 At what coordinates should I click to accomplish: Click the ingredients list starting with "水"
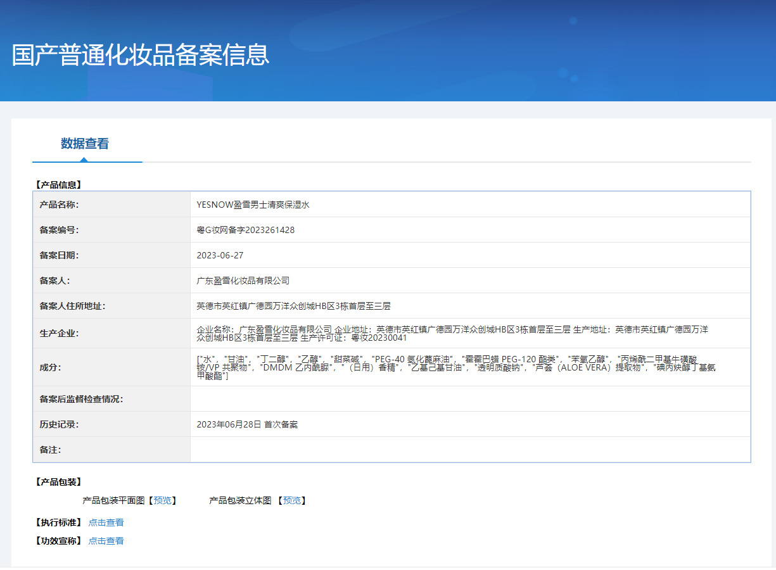(x=456, y=367)
